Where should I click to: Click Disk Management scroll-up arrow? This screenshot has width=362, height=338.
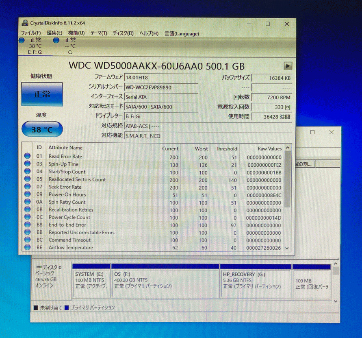336,264
